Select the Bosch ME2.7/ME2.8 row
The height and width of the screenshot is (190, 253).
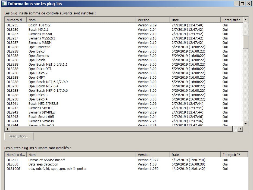coord(124,104)
